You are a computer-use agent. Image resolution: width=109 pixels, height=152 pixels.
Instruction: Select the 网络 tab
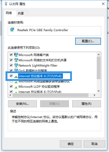pyautogui.click(x=9, y=13)
